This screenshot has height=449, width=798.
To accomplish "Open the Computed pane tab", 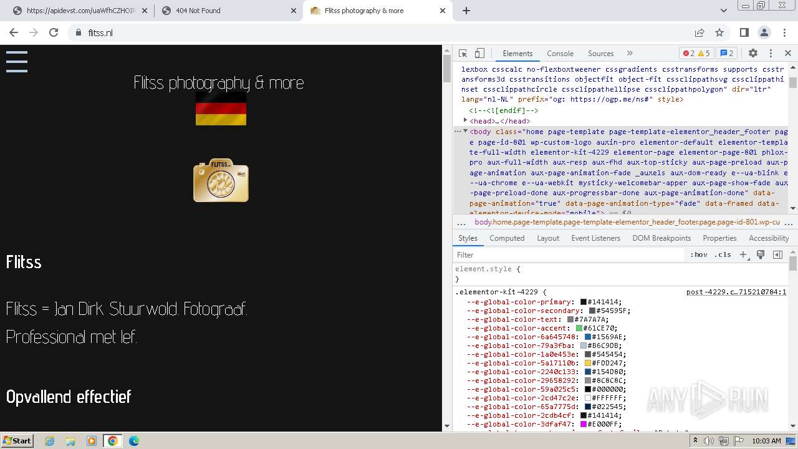I will [x=507, y=238].
